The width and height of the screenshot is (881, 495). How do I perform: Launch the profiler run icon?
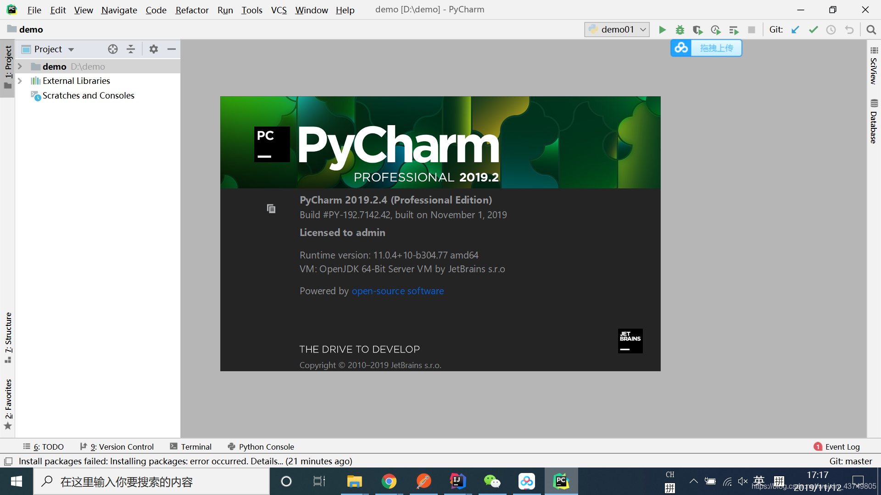pos(716,30)
